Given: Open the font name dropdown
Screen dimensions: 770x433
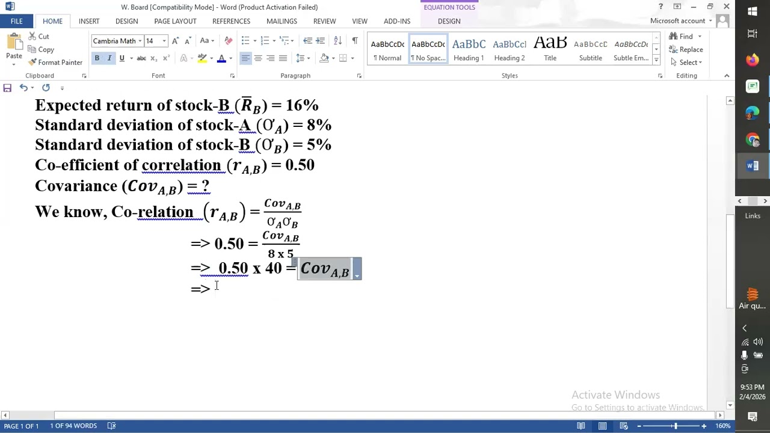Looking at the screenshot, I should pyautogui.click(x=140, y=41).
